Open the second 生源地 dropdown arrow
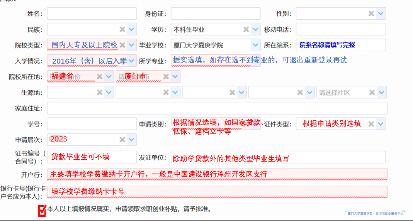Image resolution: width=413 pixels, height=221 pixels. pos(175,92)
